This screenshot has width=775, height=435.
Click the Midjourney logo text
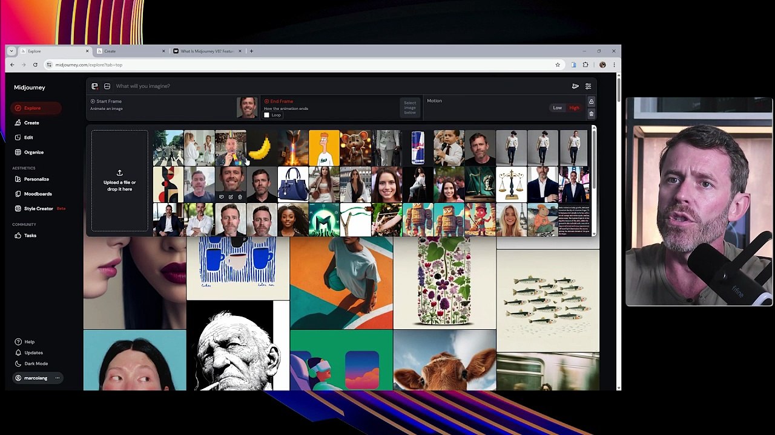pyautogui.click(x=30, y=88)
